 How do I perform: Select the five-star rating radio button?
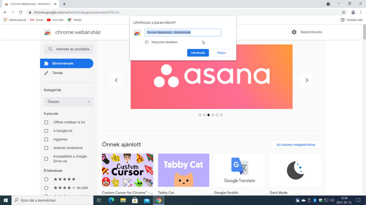(46, 179)
